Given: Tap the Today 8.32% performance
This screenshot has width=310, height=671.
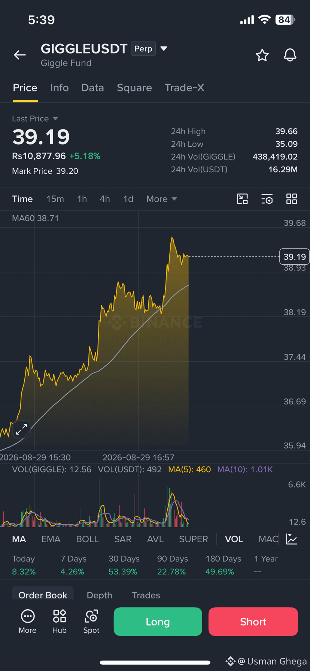Looking at the screenshot, I should 24,565.
